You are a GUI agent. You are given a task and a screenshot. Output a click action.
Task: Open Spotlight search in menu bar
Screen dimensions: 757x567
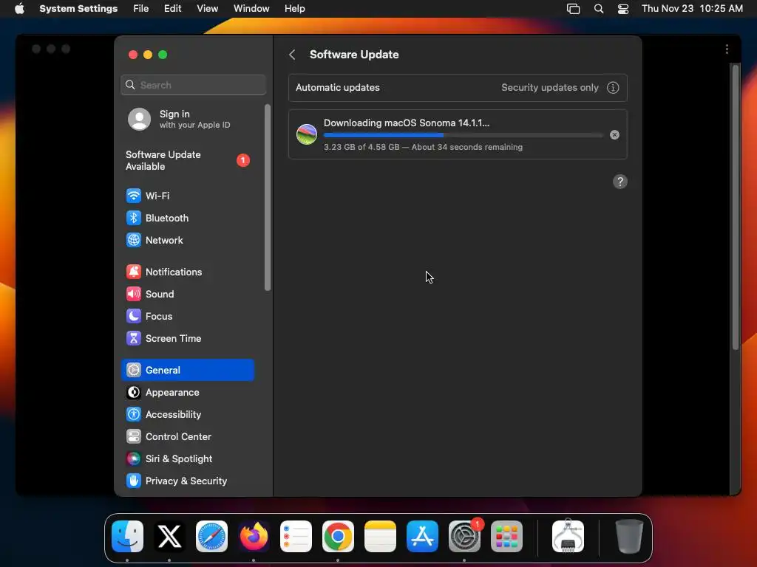599,9
